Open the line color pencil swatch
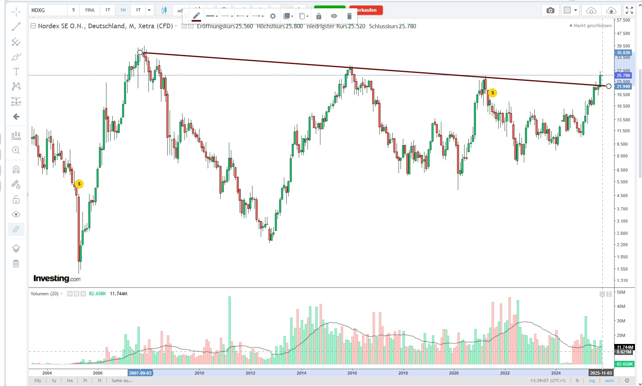The height and width of the screenshot is (386, 642). pos(196,16)
